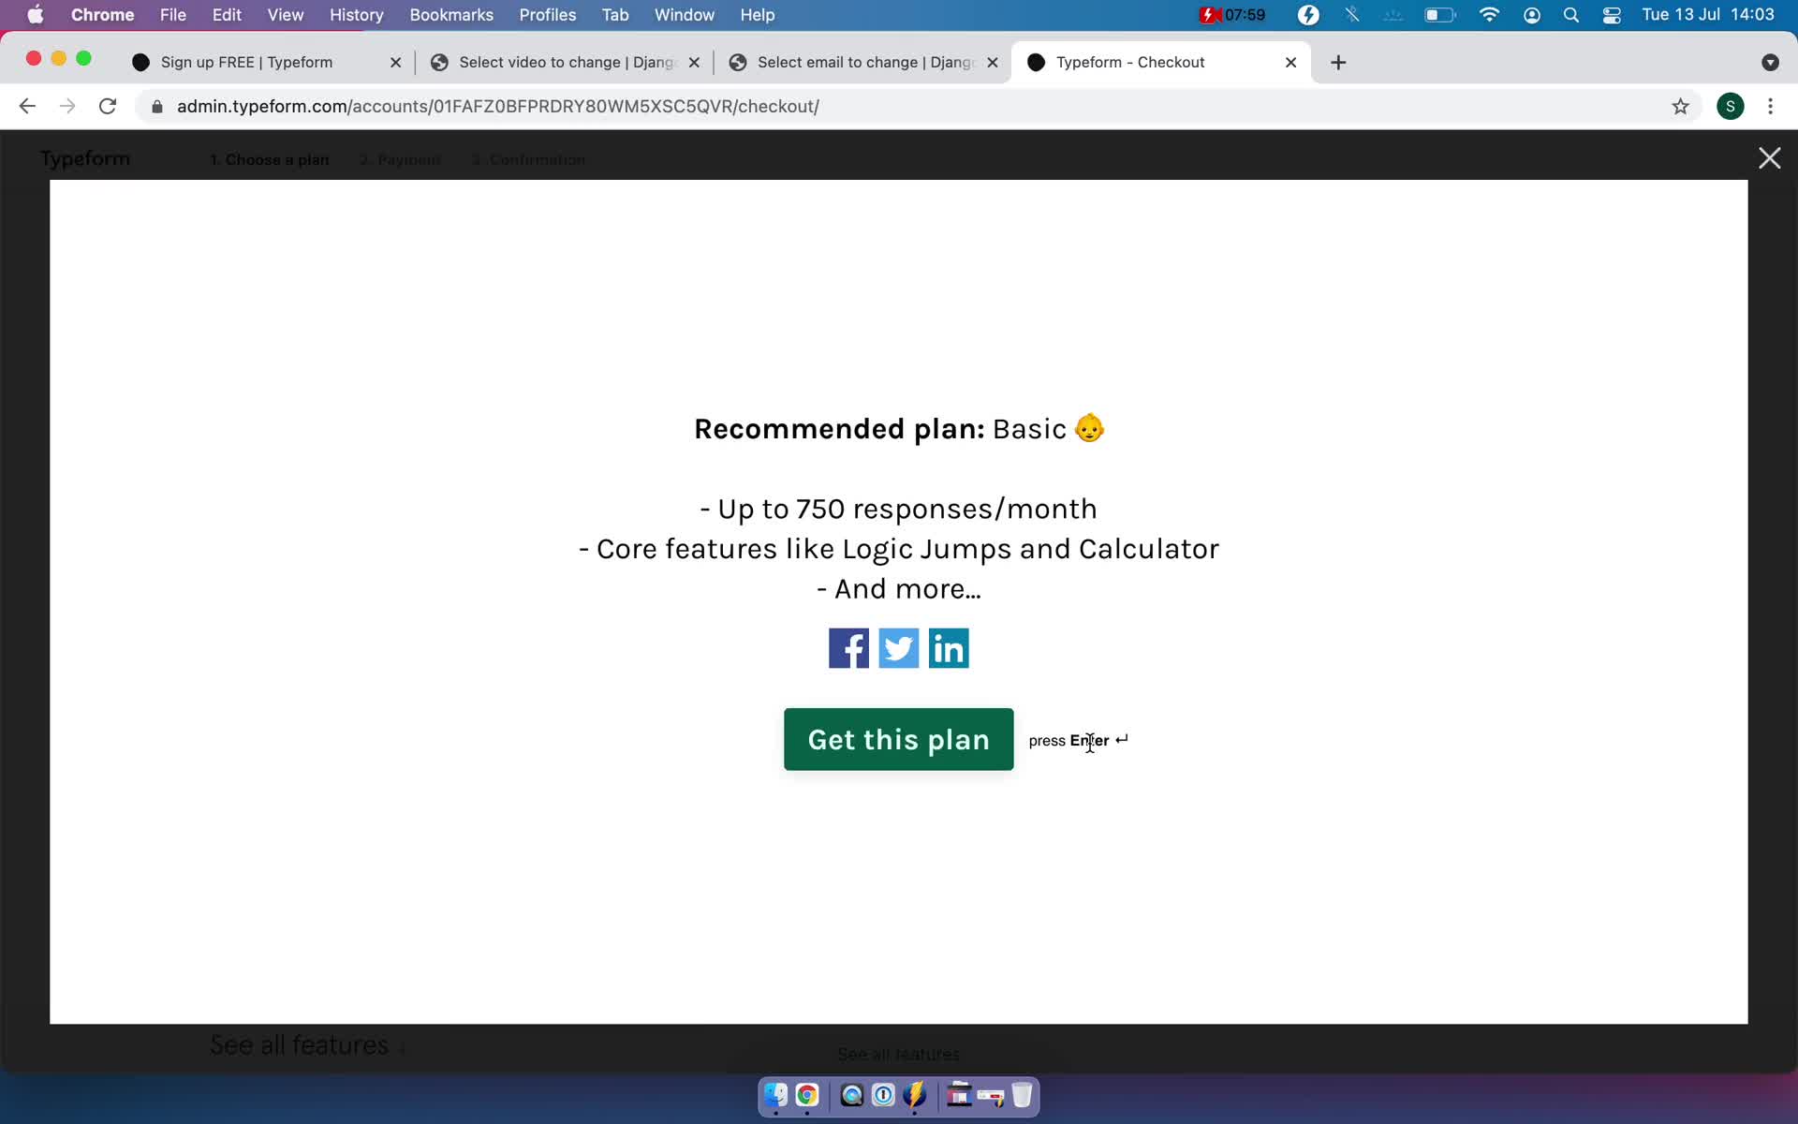Image resolution: width=1798 pixels, height=1124 pixels.
Task: Click the RocketSim icon in menu bar
Action: 1310,14
